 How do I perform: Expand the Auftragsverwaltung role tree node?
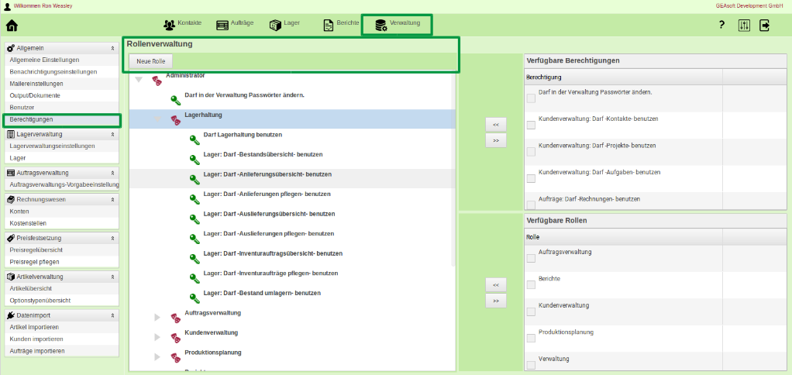(157, 317)
